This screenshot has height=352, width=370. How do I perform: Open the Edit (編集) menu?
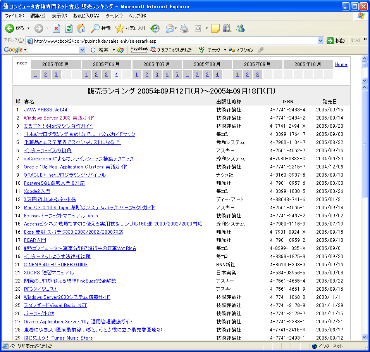pos(38,16)
